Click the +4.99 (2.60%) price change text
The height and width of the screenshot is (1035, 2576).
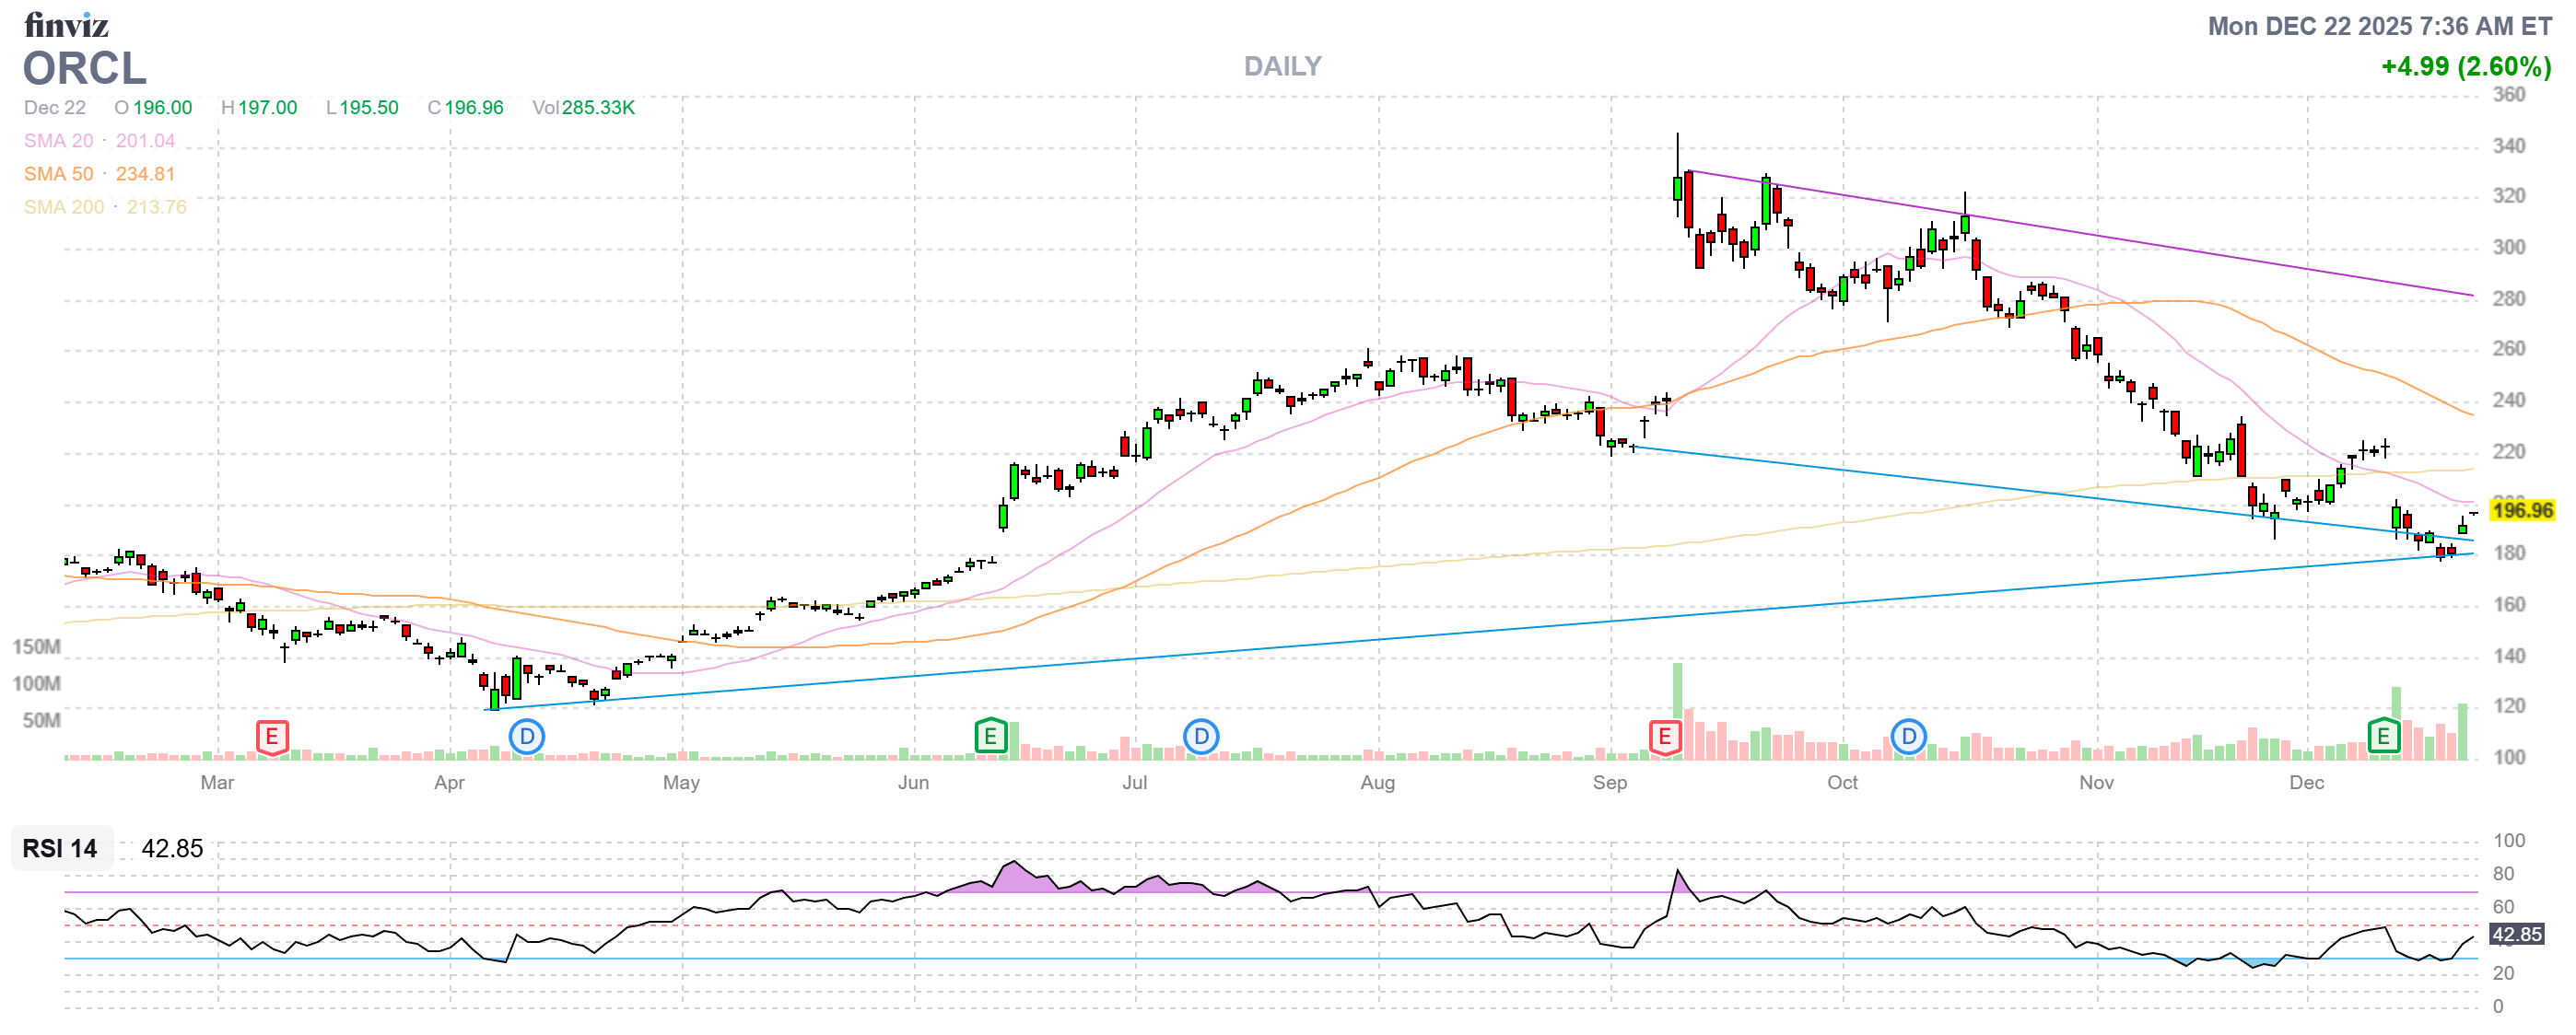tap(2465, 66)
